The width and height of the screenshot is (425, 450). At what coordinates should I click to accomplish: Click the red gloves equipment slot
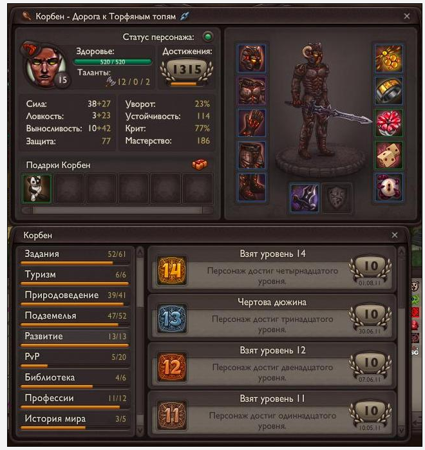coord(252,123)
